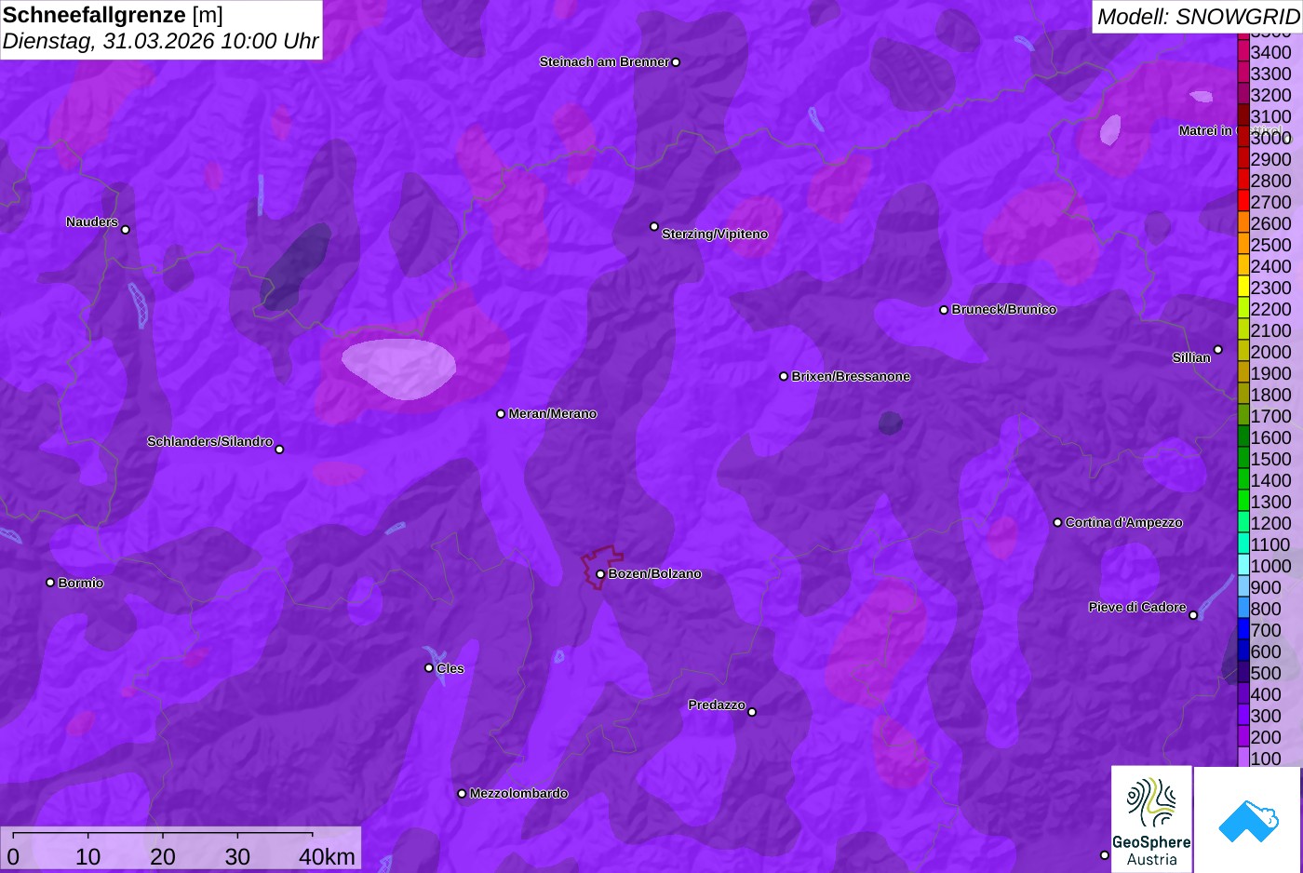Click the Steinach am Brenner marker dot
Screen dimensions: 1303x873
point(676,62)
